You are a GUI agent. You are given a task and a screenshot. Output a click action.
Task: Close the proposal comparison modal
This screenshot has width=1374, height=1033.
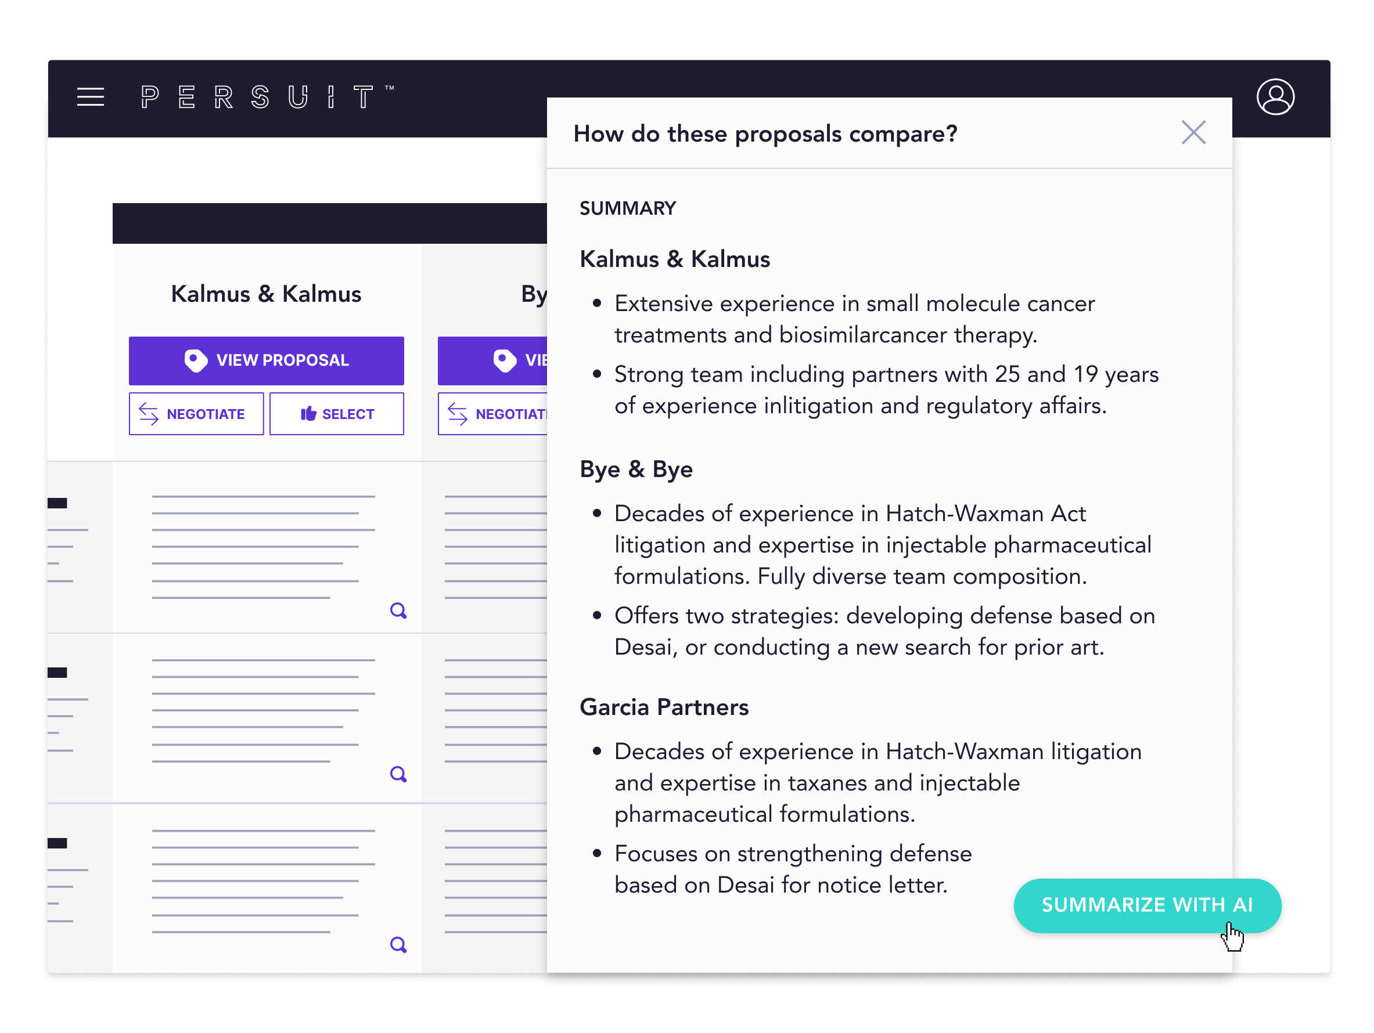point(1194,132)
